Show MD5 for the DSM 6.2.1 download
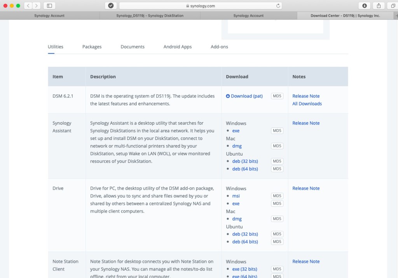The width and height of the screenshot is (398, 278). [x=277, y=96]
